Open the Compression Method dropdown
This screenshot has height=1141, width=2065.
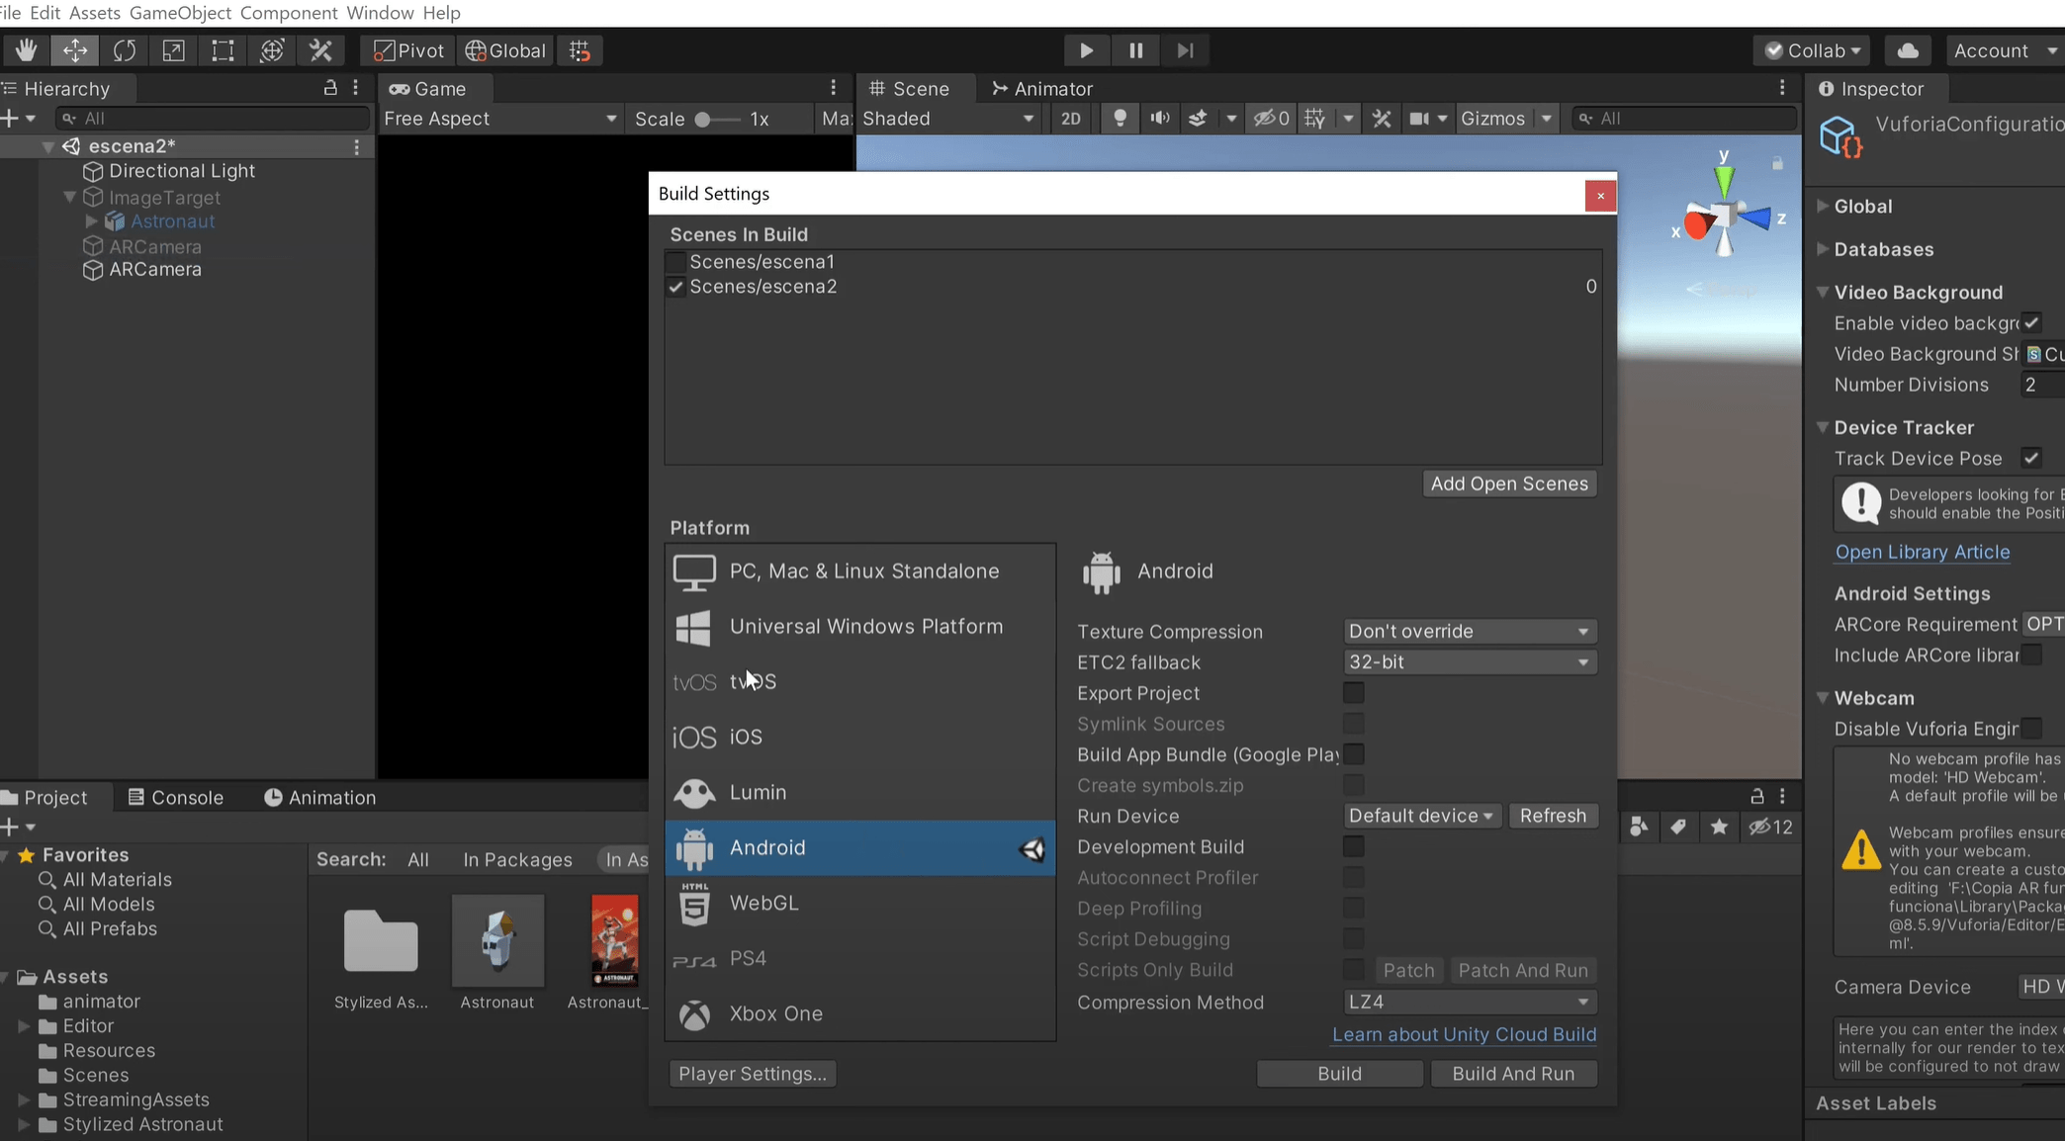(x=1470, y=1002)
